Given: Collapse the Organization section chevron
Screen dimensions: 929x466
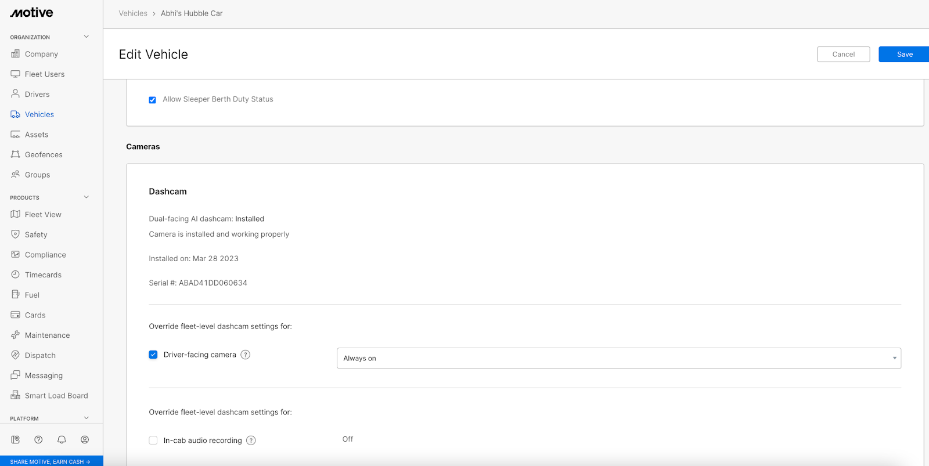Looking at the screenshot, I should [x=87, y=37].
